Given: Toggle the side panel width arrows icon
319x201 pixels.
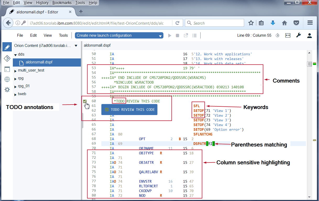Looking at the screenshot, I should [288, 35].
